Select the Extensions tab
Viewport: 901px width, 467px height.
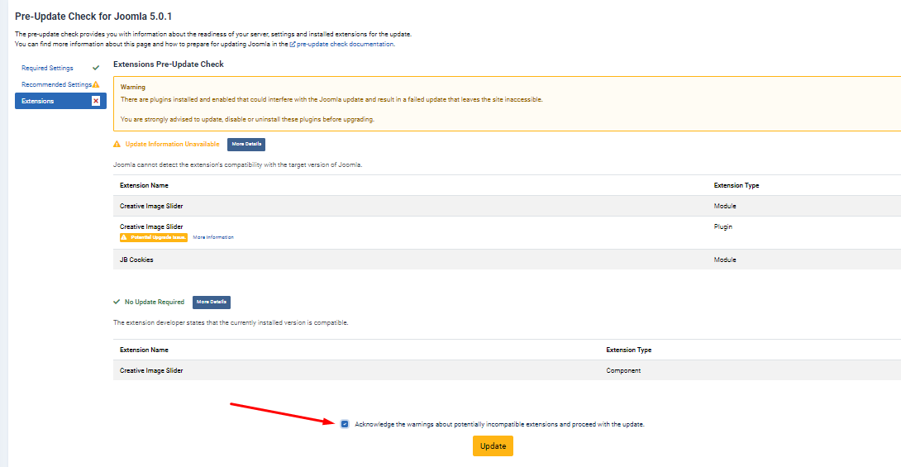pyautogui.click(x=38, y=101)
